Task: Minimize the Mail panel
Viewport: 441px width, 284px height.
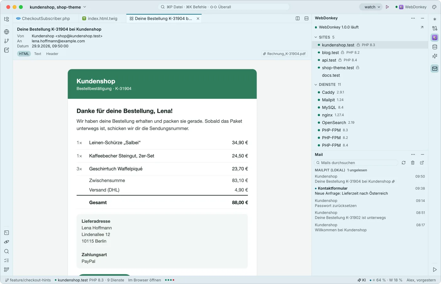Action: (x=422, y=155)
